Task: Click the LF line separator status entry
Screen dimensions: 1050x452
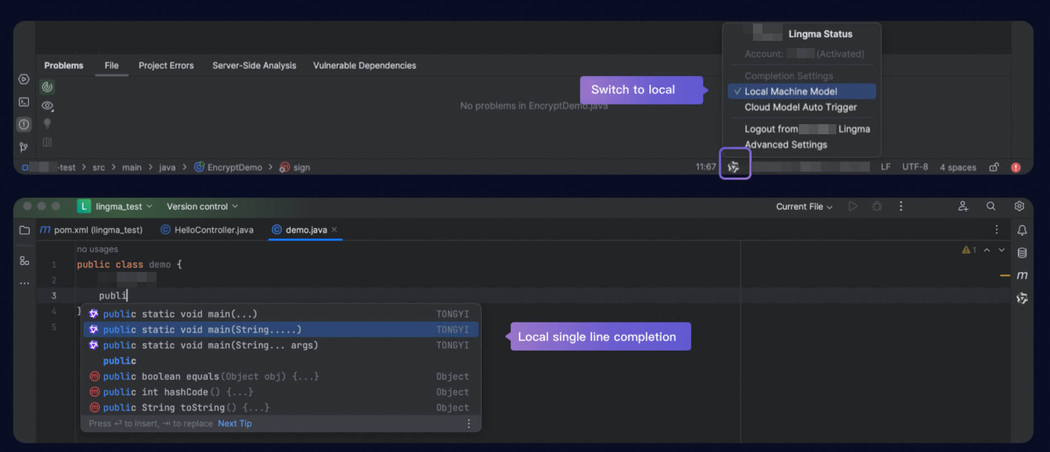Action: (885, 167)
